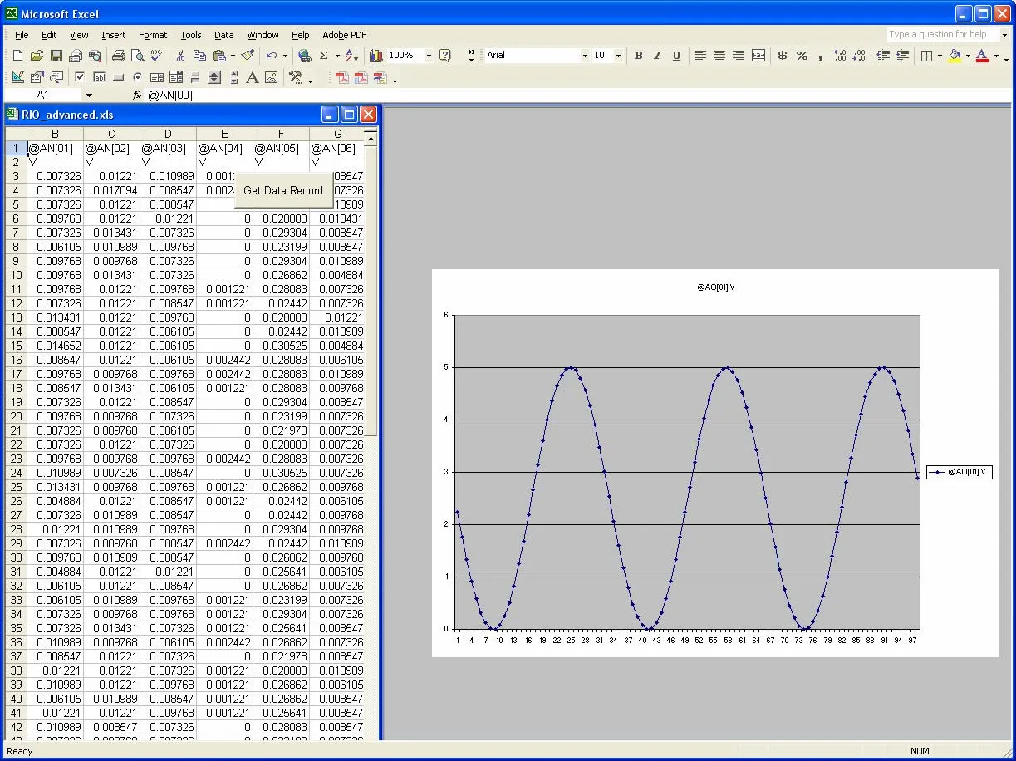
Task: Toggle Merge and Center
Action: click(758, 56)
